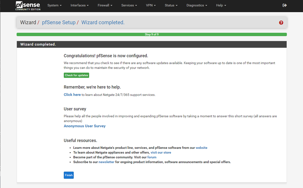Image resolution: width=303 pixels, height=188 pixels.
Task: Open the red help question-mark icon
Action: coord(281,23)
